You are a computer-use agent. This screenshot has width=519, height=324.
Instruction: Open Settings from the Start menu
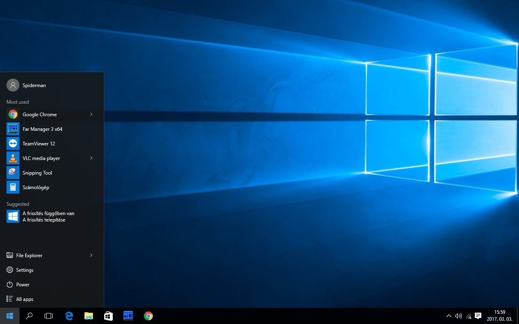[x=25, y=270]
